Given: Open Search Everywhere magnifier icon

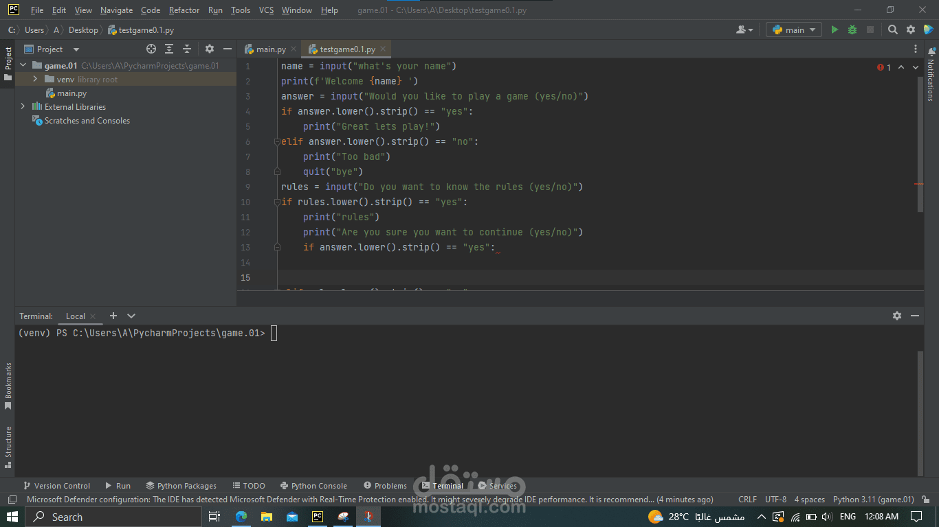Looking at the screenshot, I should [893, 30].
